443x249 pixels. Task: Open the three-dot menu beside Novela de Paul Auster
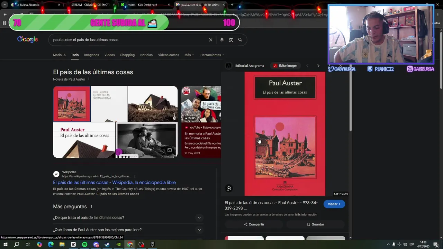pos(89,79)
